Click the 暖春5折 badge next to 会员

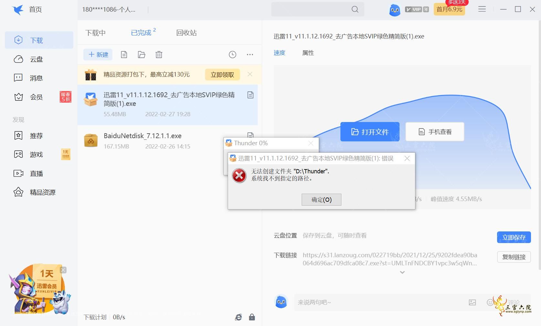pyautogui.click(x=66, y=97)
